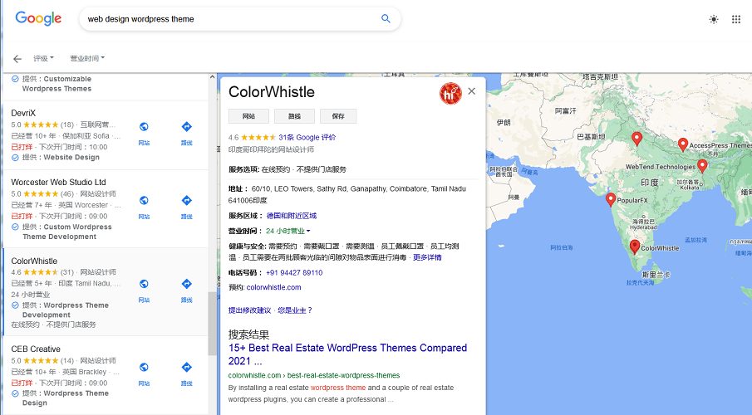This screenshot has height=415, width=752.
Task: Click the results list scrollbar thumb
Action: [212, 324]
